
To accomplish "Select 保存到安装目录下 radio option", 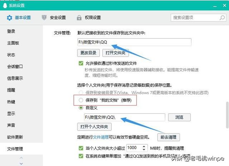I will tap(81, 93).
